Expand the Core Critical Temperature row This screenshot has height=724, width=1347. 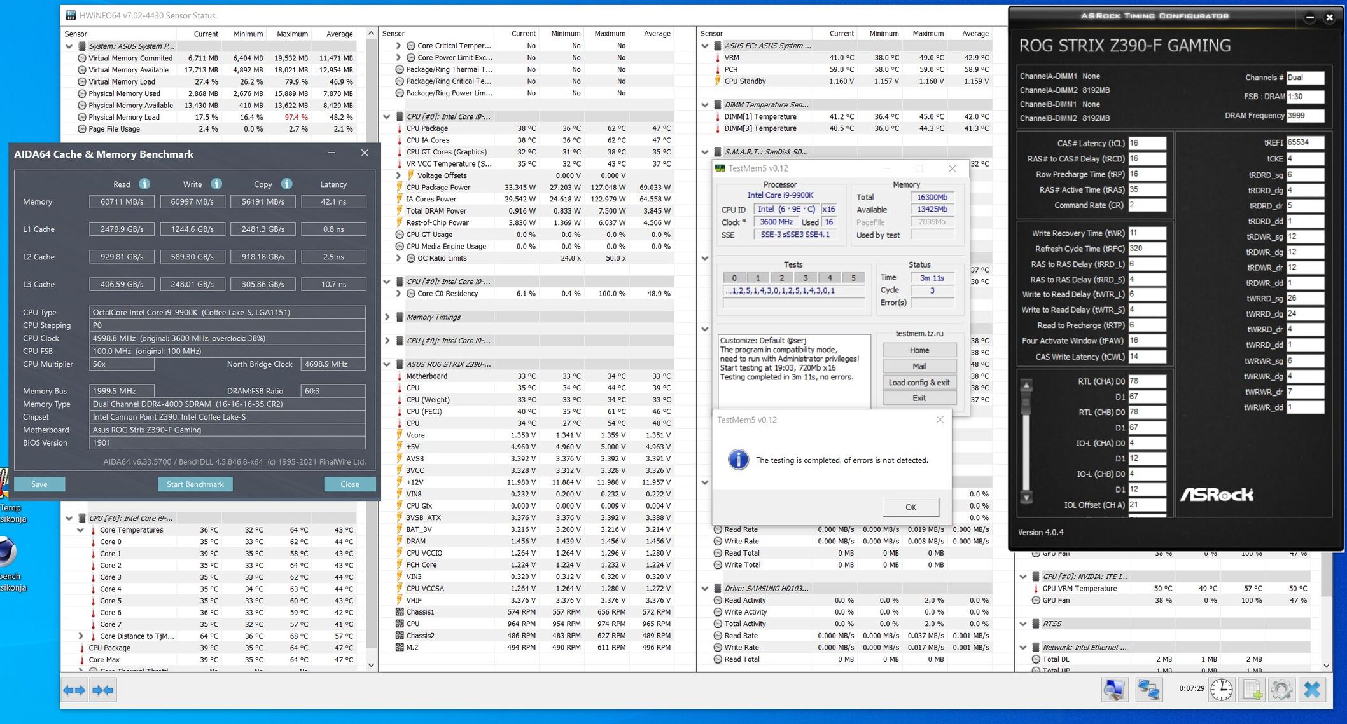[x=398, y=46]
